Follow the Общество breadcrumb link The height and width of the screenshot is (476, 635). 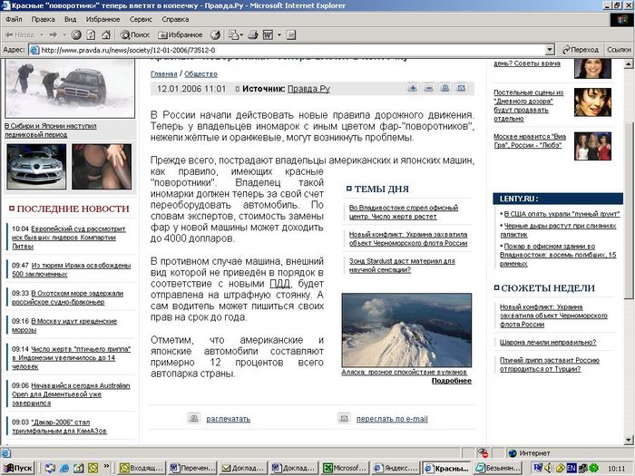[200, 74]
